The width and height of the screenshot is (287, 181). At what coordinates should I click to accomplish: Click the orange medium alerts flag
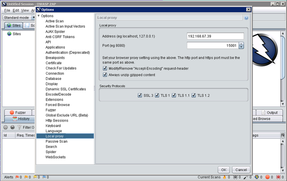click(x=26, y=177)
